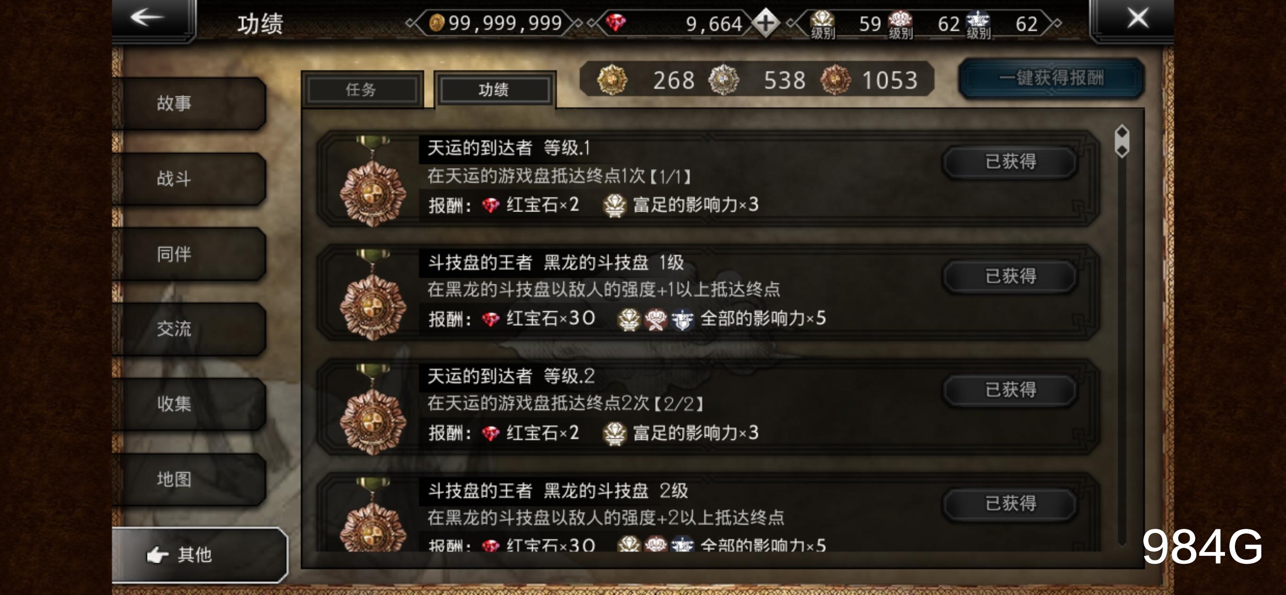Click the achievement list scrollbar handle
The image size is (1286, 595).
1122,141
